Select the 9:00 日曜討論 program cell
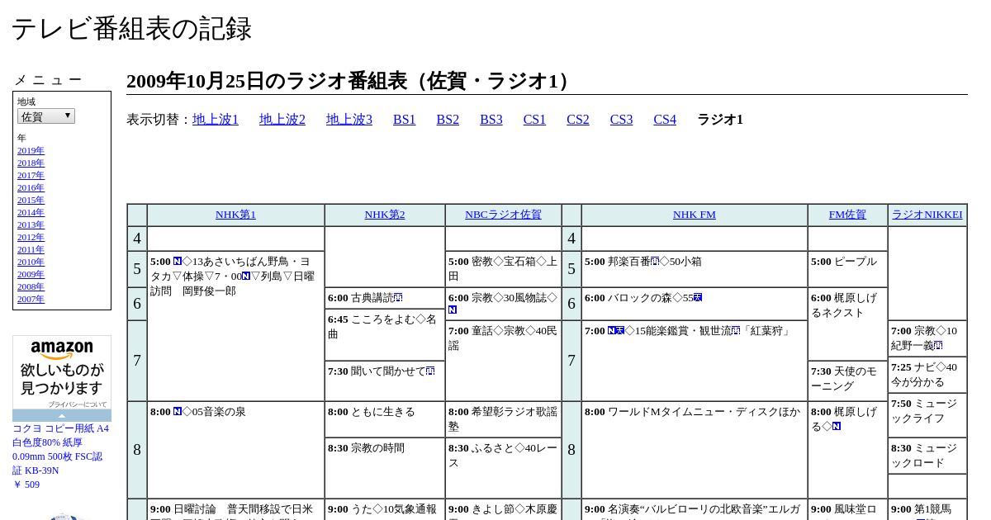Viewport: 991px width, 520px height. 235,510
